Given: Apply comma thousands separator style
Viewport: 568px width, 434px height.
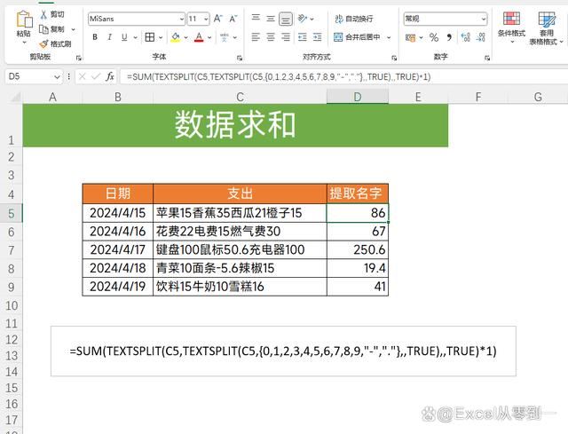Looking at the screenshot, I should pyautogui.click(x=449, y=37).
